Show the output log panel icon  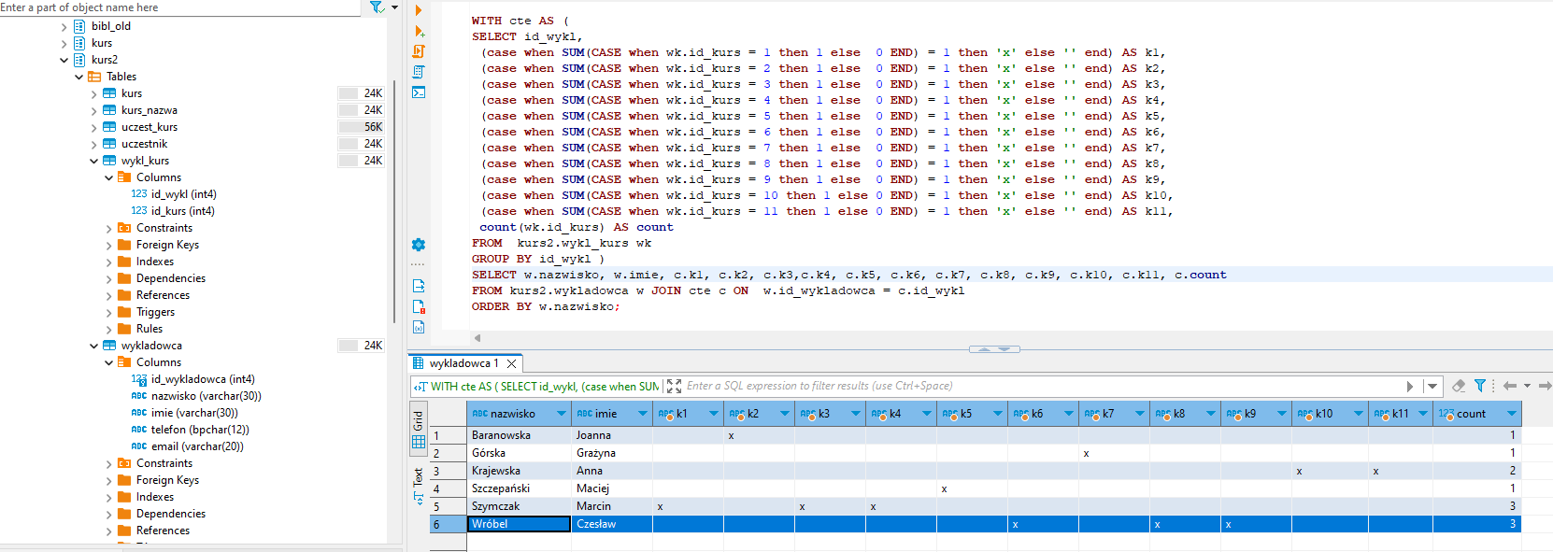tap(419, 286)
